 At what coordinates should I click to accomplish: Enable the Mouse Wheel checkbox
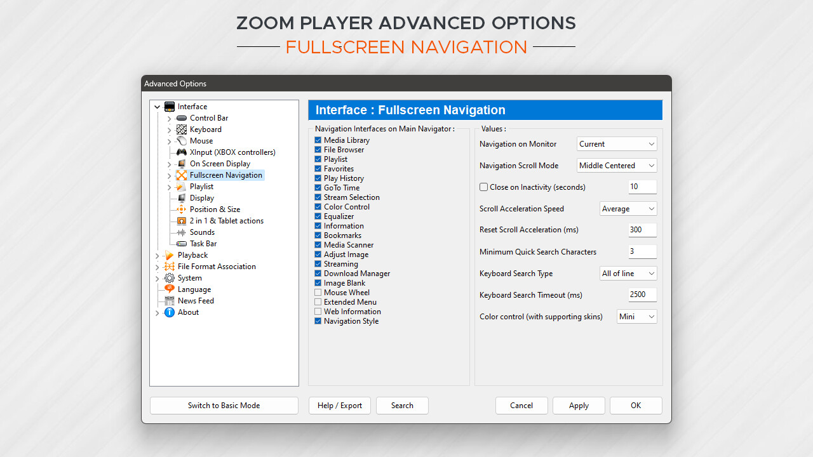pyautogui.click(x=318, y=293)
